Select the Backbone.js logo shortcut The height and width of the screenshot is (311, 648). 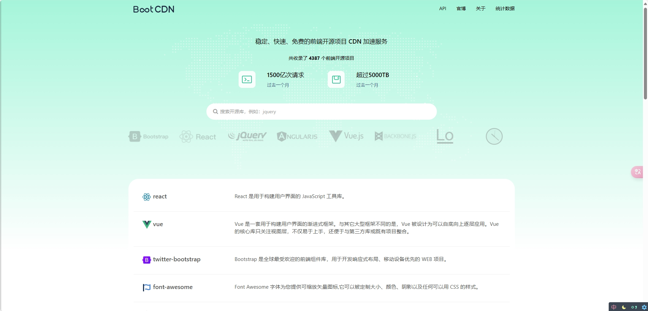coord(395,136)
